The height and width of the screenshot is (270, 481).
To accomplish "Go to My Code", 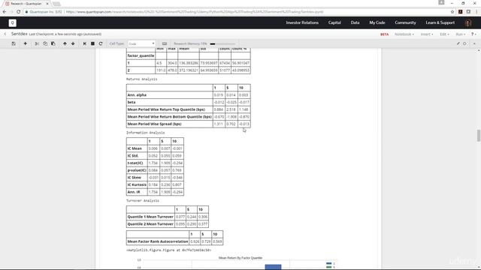I will (377, 23).
